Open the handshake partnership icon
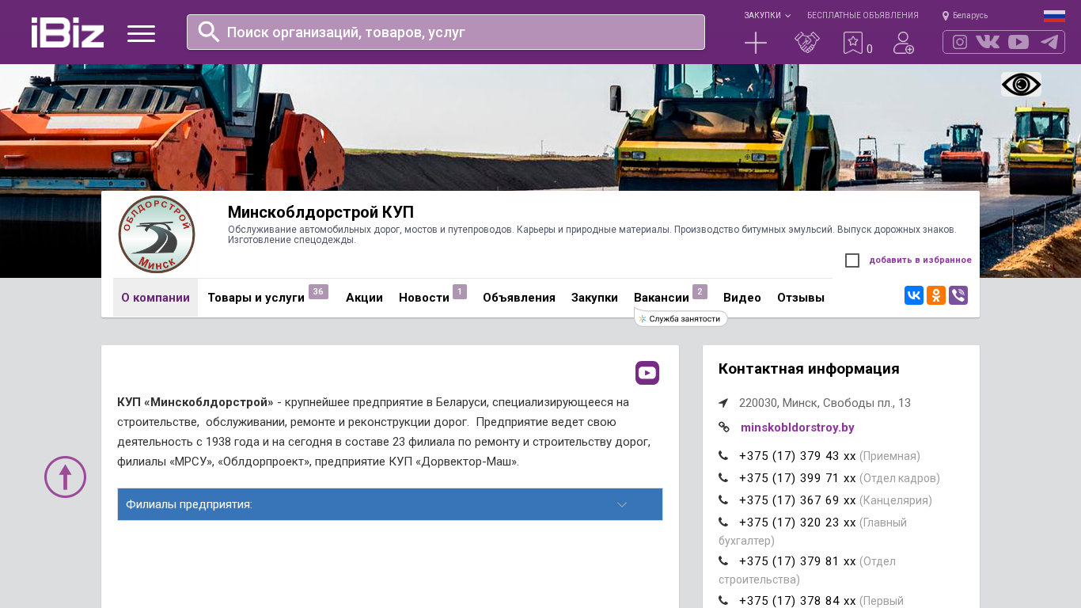The image size is (1081, 608). click(807, 43)
